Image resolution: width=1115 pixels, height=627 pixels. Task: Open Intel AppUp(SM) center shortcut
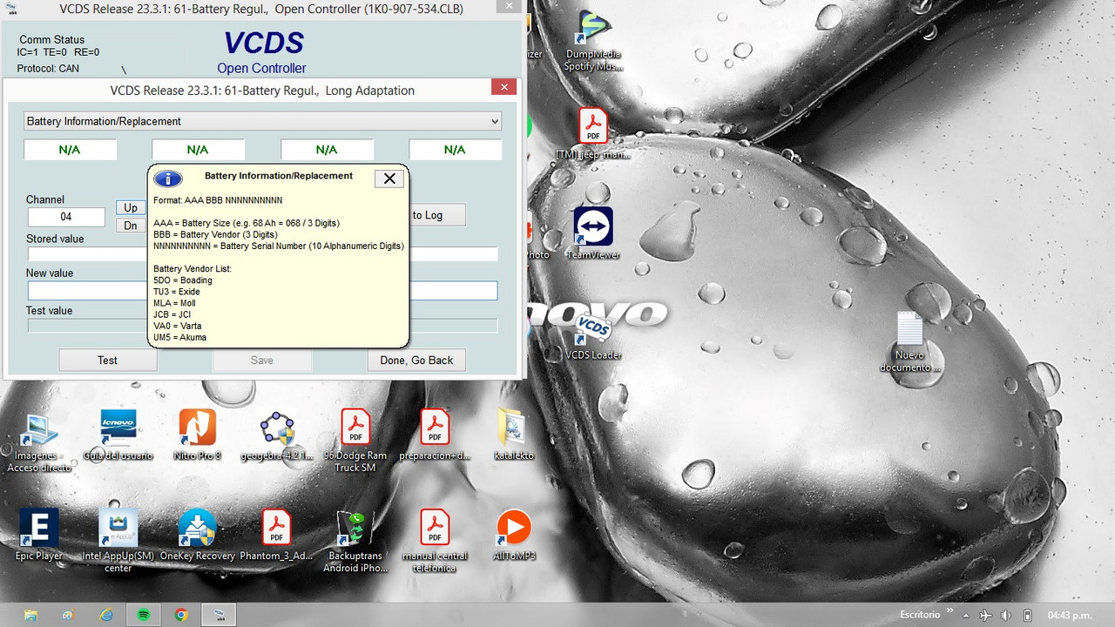tap(118, 541)
